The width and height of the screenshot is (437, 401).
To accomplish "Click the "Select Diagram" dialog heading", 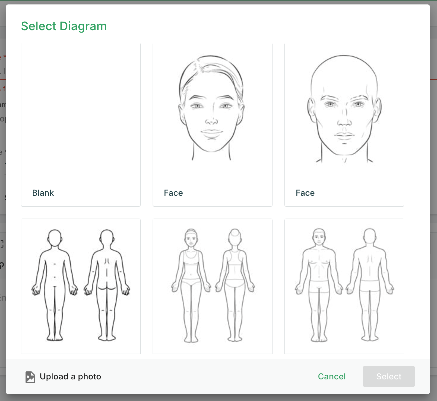I will click(64, 26).
